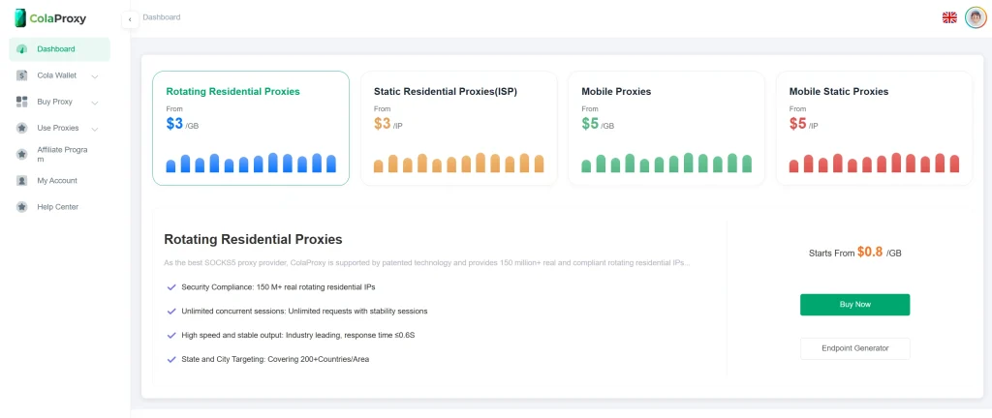
Task: Click the orange $3 /IP price
Action: coord(388,124)
